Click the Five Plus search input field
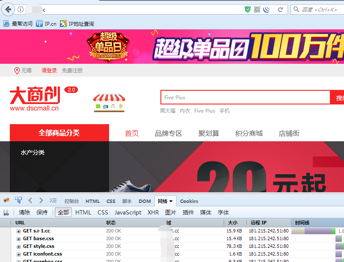Viewport: 344px width, 262px height. 245,98
